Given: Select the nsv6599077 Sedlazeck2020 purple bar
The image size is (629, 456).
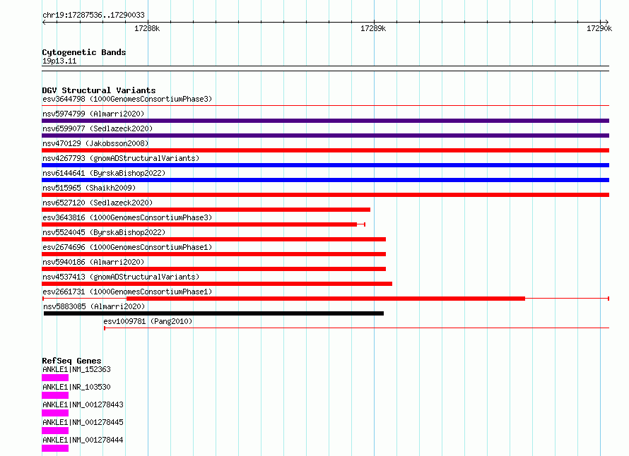Looking at the screenshot, I should tap(325, 136).
